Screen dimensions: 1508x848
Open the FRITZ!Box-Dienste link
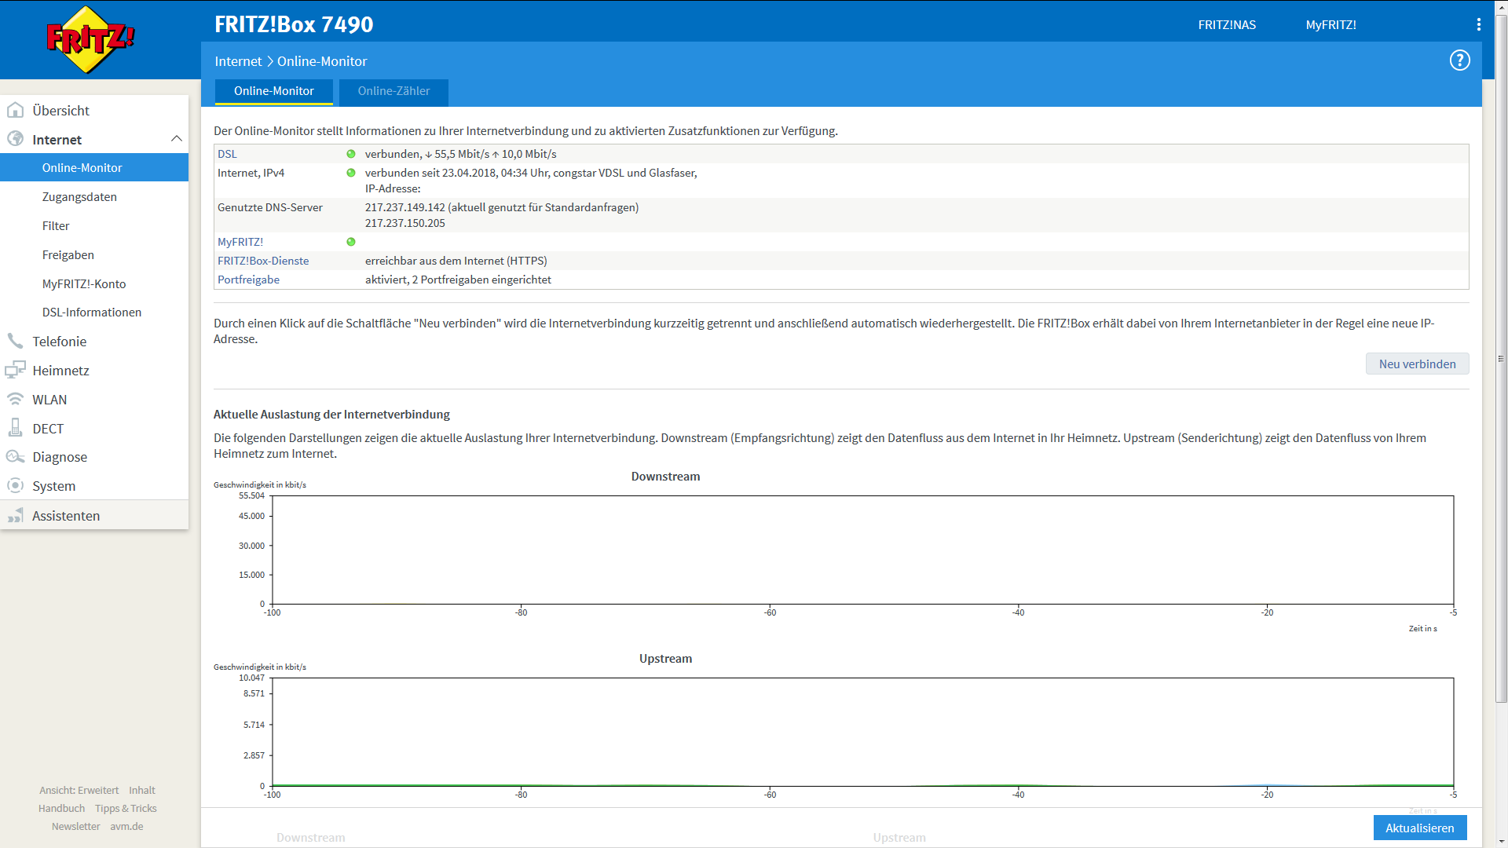pyautogui.click(x=263, y=261)
